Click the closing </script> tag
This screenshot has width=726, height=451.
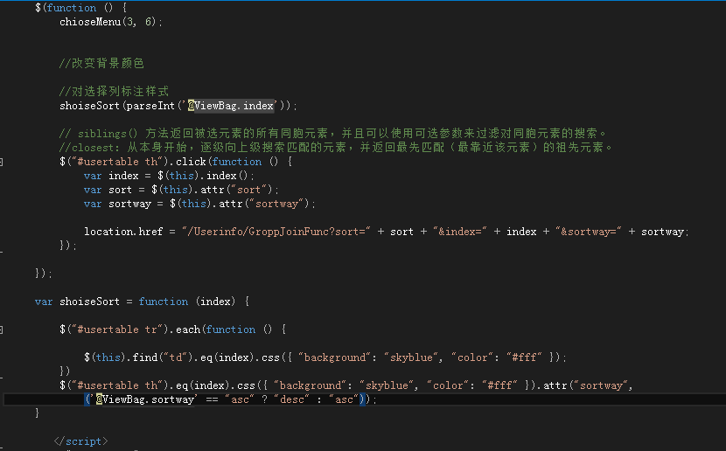[80, 441]
